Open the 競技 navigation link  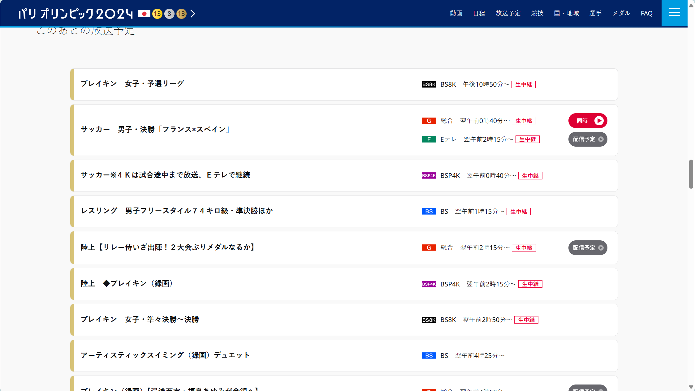click(x=537, y=13)
